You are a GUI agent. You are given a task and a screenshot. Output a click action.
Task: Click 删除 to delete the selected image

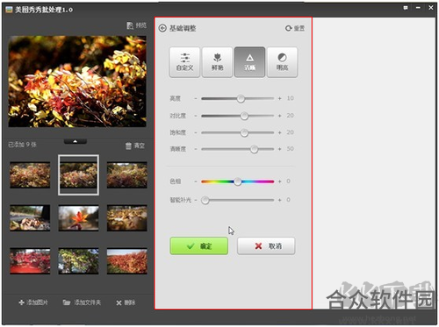click(126, 302)
